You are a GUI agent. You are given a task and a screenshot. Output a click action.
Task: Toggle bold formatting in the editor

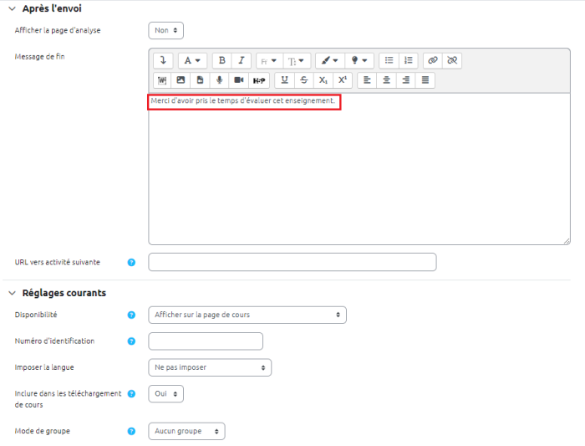pos(221,60)
